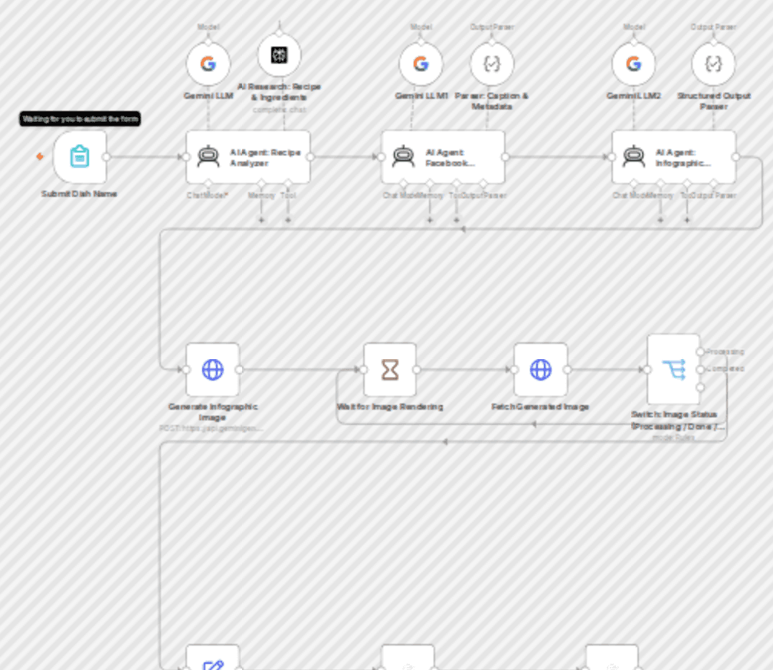Click the Processing output of the Switch node
Screen dimensions: 773x670
pos(700,351)
